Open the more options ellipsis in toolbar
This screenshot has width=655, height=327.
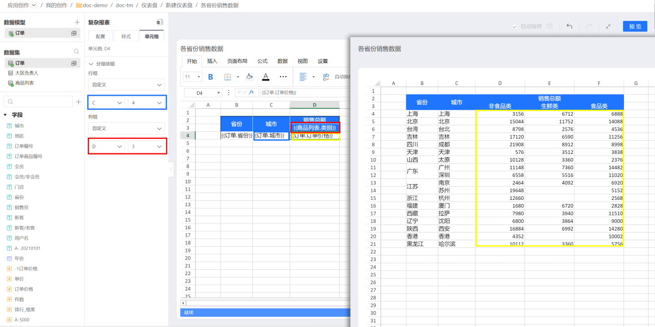(283, 77)
